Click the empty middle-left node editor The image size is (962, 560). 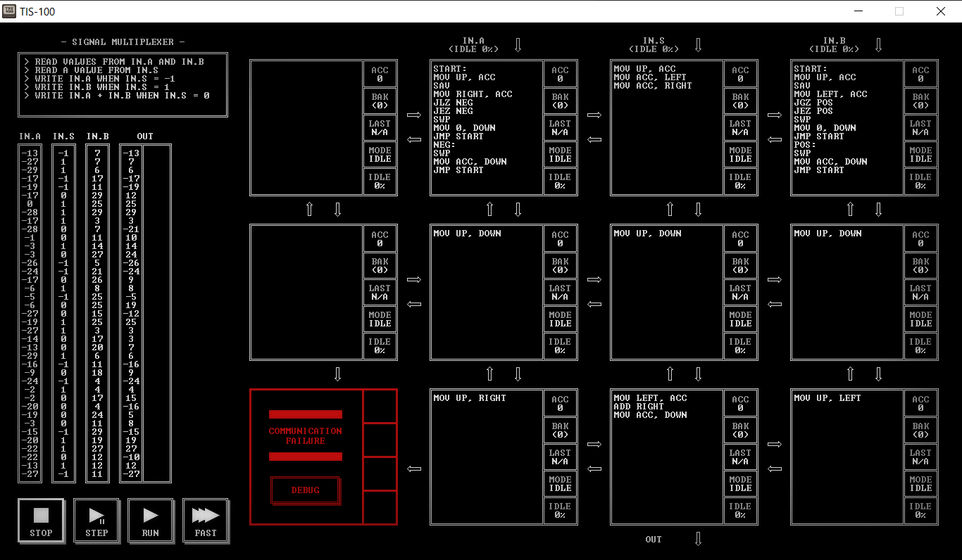point(306,293)
